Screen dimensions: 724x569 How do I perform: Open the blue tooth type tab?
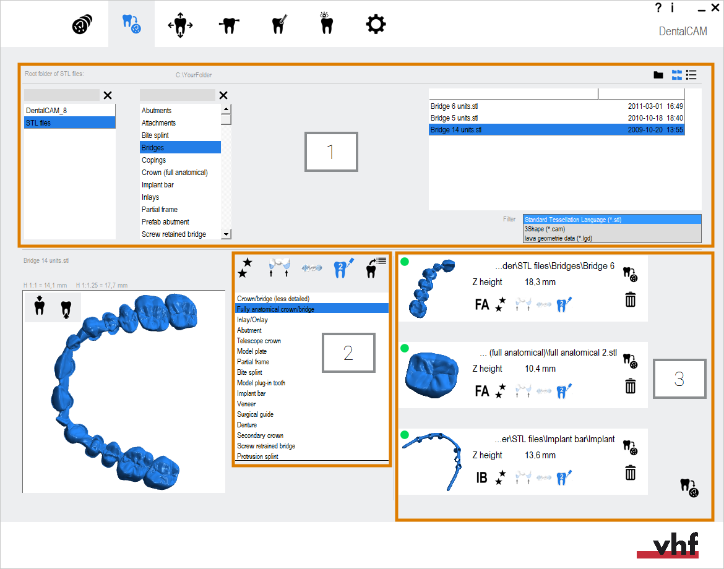point(343,268)
